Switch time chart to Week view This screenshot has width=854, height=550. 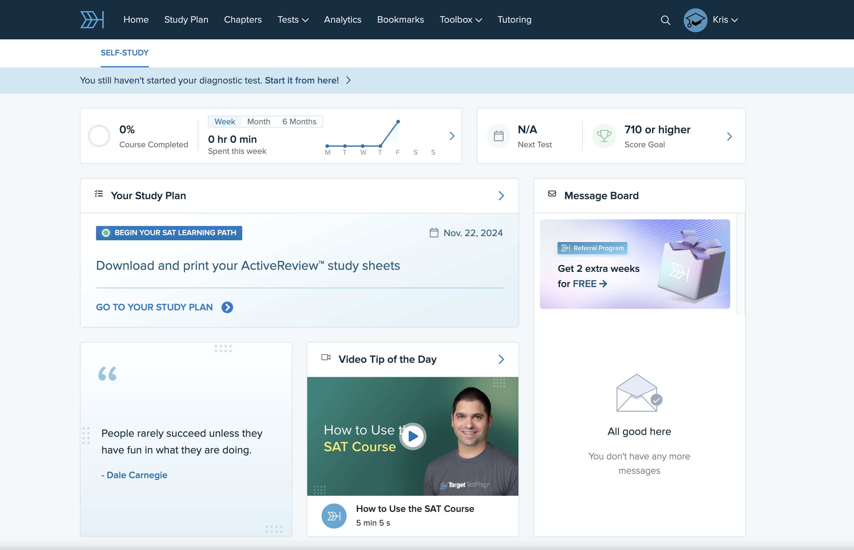pos(225,122)
